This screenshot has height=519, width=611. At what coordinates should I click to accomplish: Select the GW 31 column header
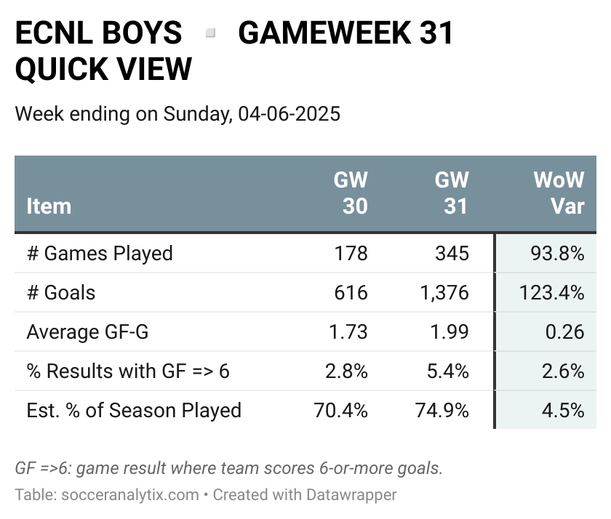pos(452,193)
